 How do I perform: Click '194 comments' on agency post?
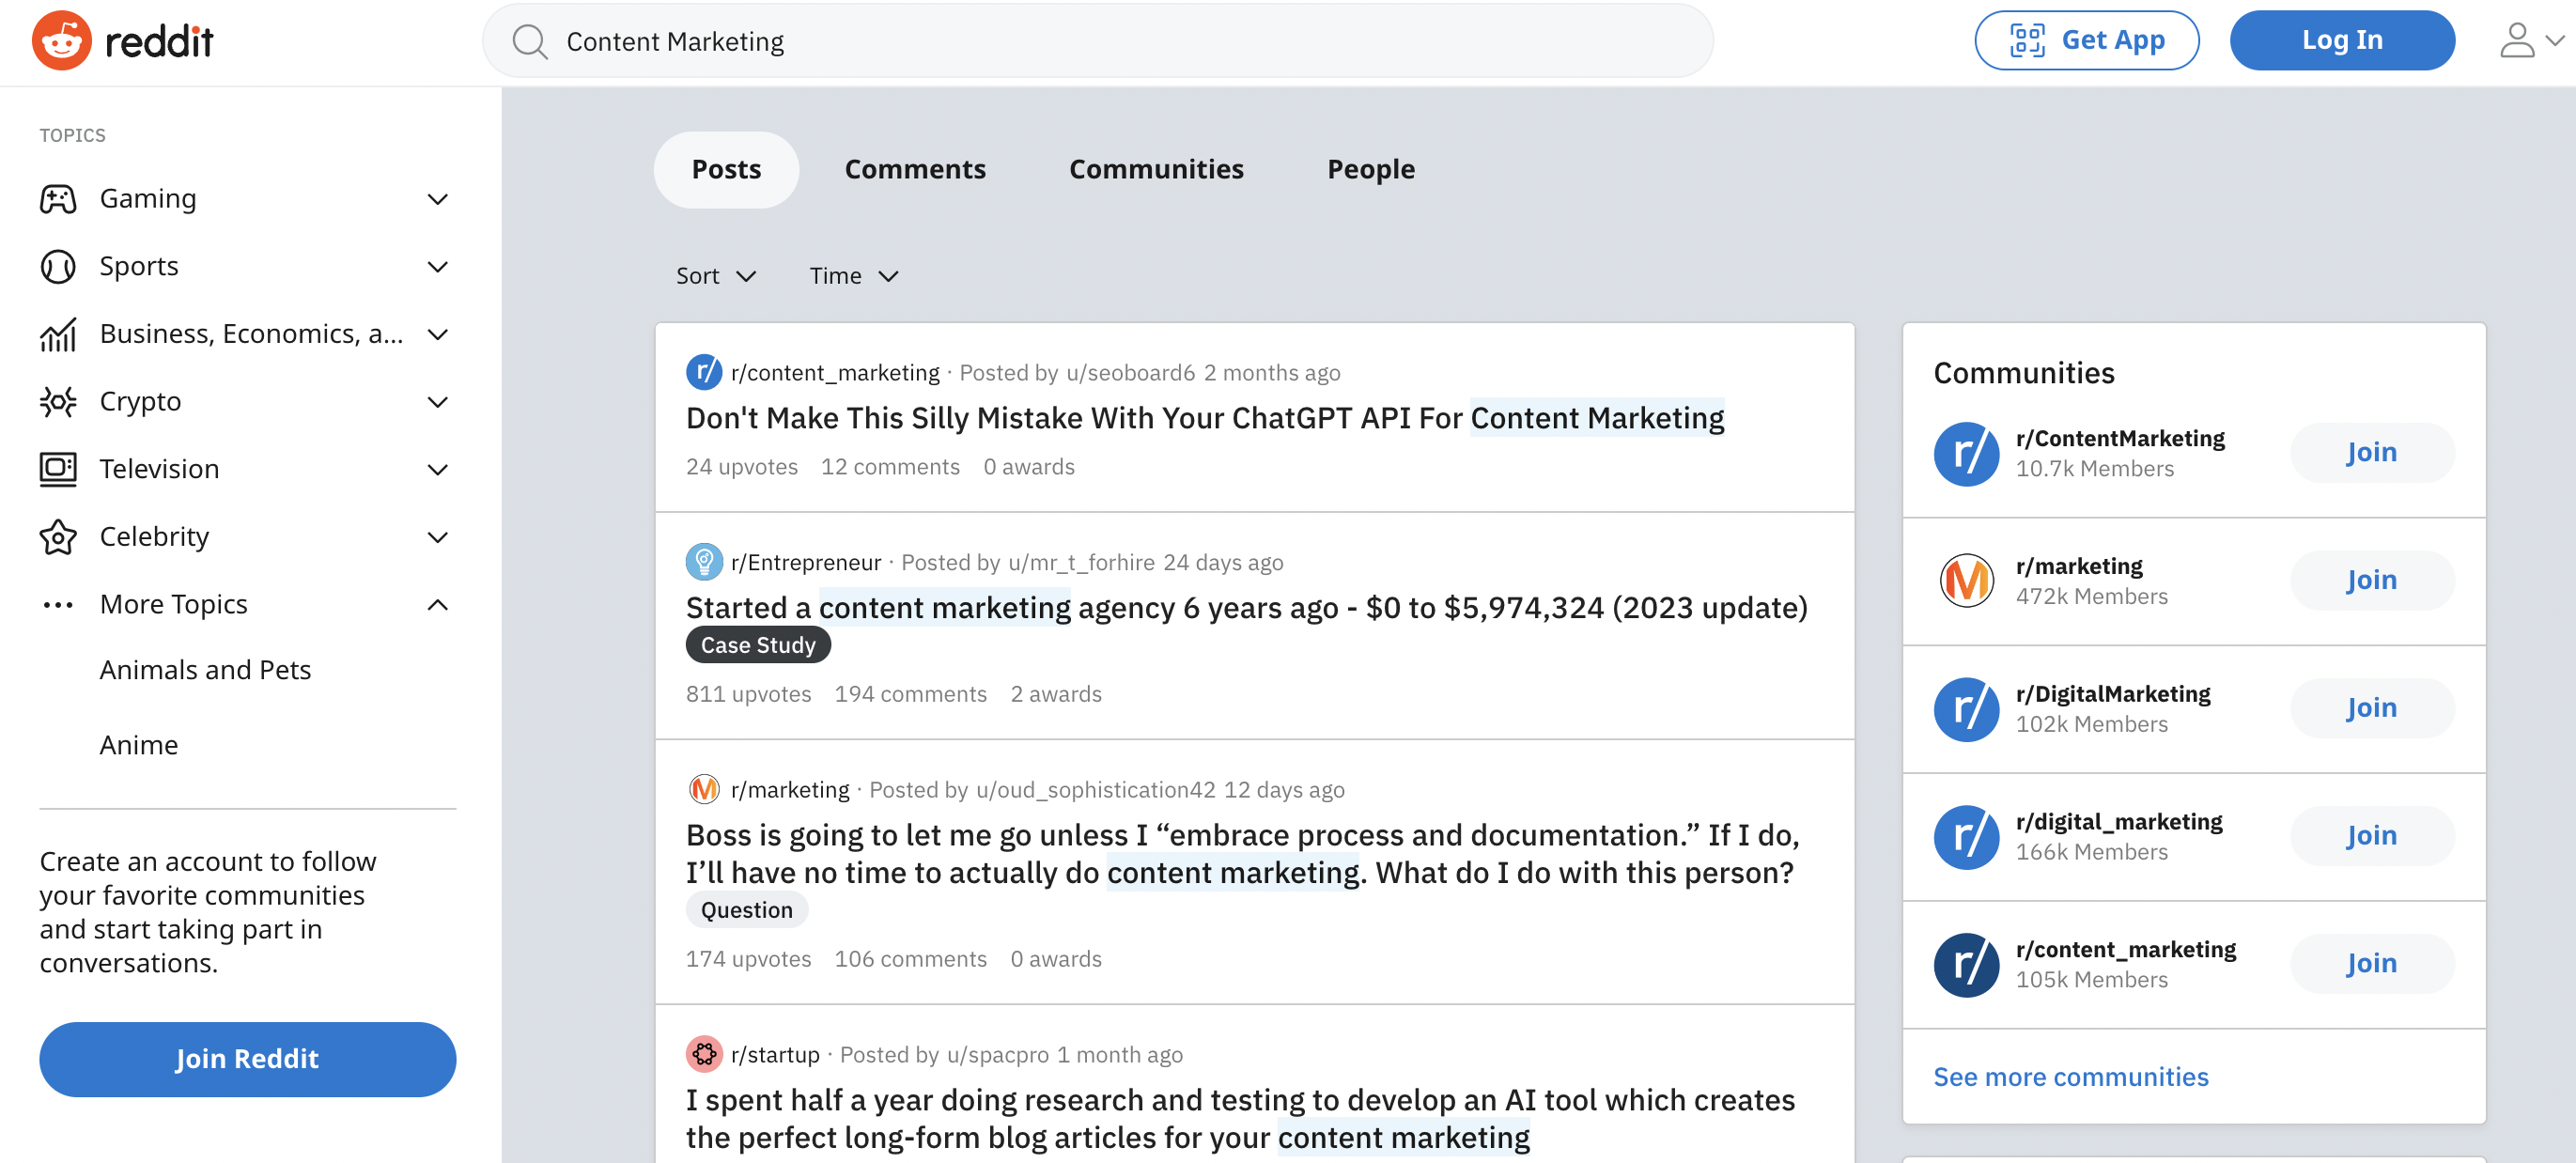click(910, 693)
